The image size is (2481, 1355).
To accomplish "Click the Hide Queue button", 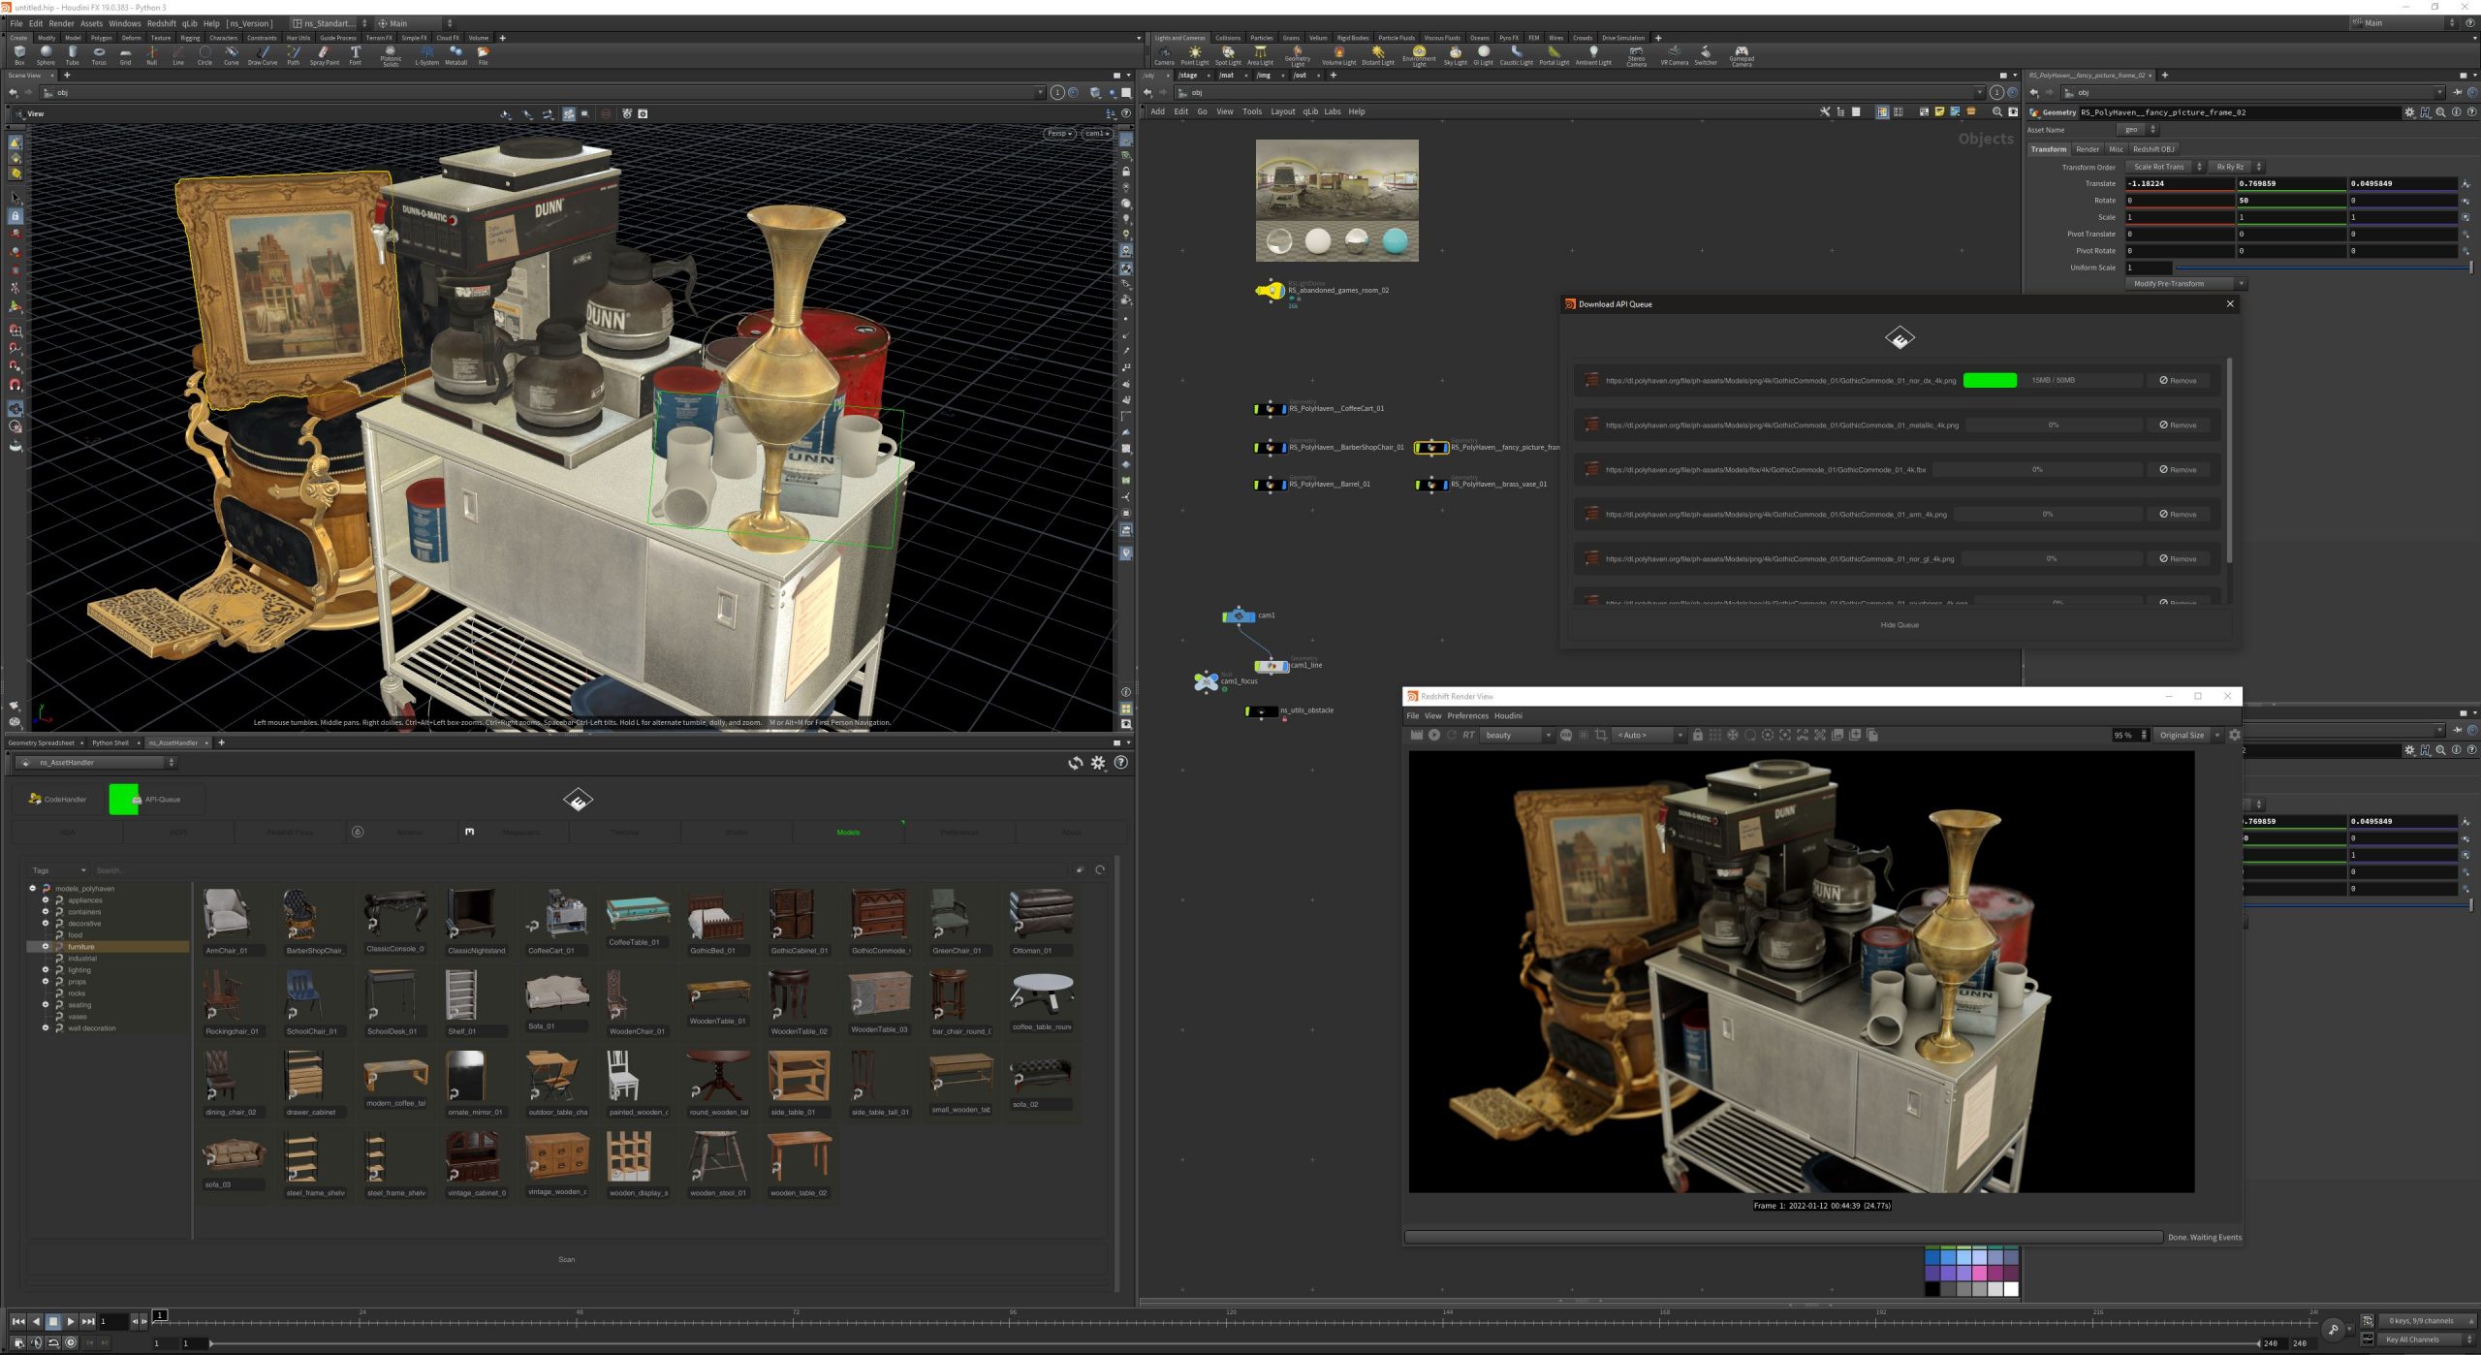I will coord(1899,625).
